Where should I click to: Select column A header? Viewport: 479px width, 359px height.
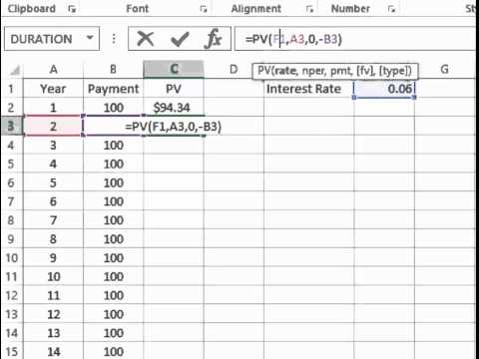pyautogui.click(x=53, y=70)
